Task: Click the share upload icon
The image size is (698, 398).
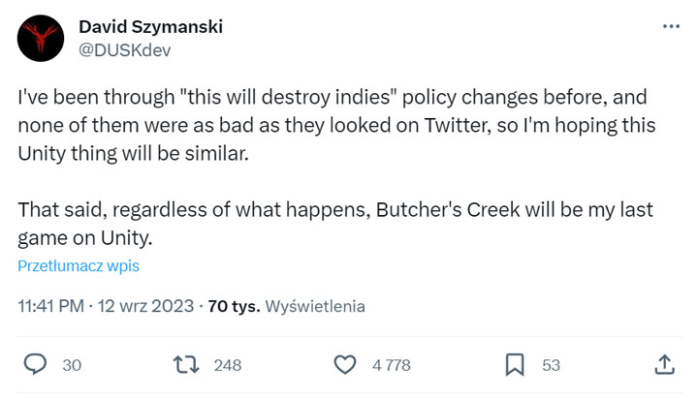Action: [664, 364]
